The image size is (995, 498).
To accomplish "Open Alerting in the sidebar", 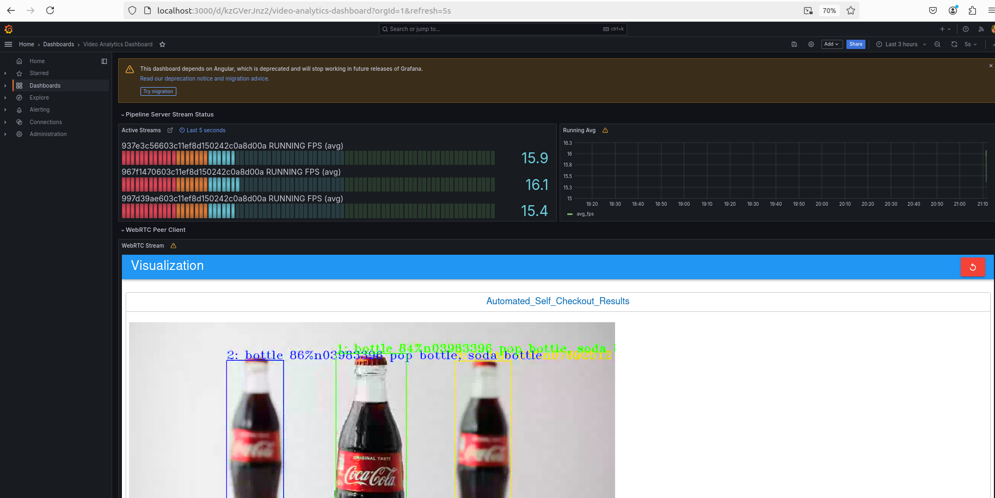I will [39, 109].
